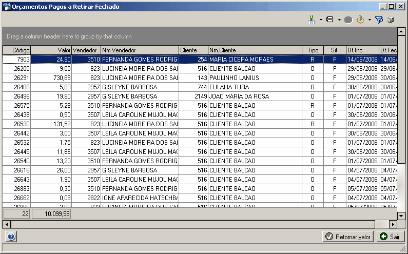Click value 1,90 cell

[51, 180]
